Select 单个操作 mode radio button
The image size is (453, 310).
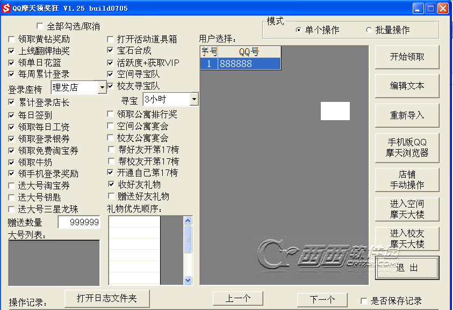click(298, 30)
